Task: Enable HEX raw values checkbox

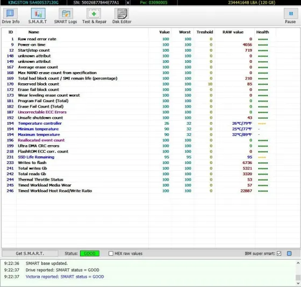Action: click(x=111, y=253)
